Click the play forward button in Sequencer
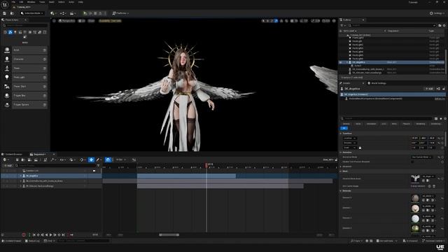448x252 pixels. tap(51, 235)
